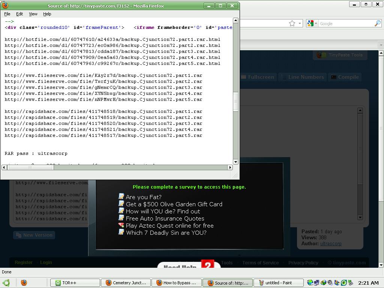
Task: Click the rapidshare 411748517 part5.rar line
Action: (103, 135)
